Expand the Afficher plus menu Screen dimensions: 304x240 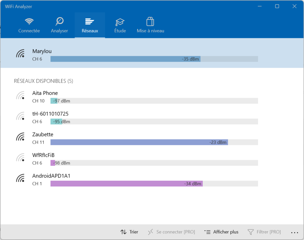[x=221, y=232]
